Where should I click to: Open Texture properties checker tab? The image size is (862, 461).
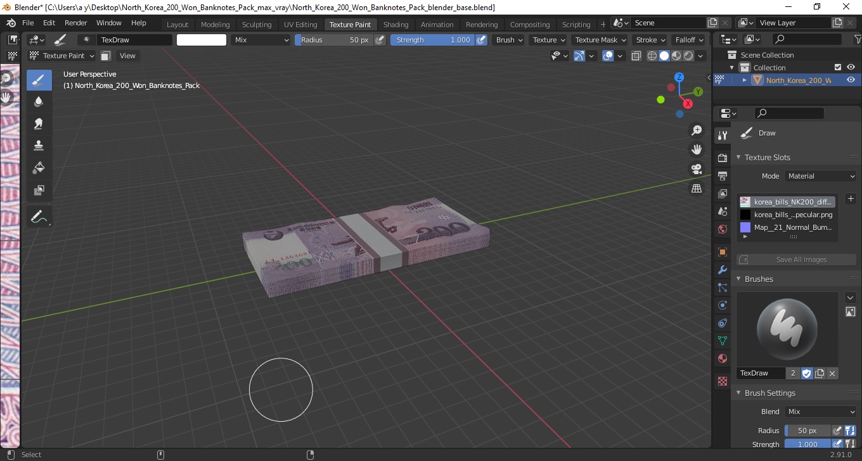(x=722, y=381)
